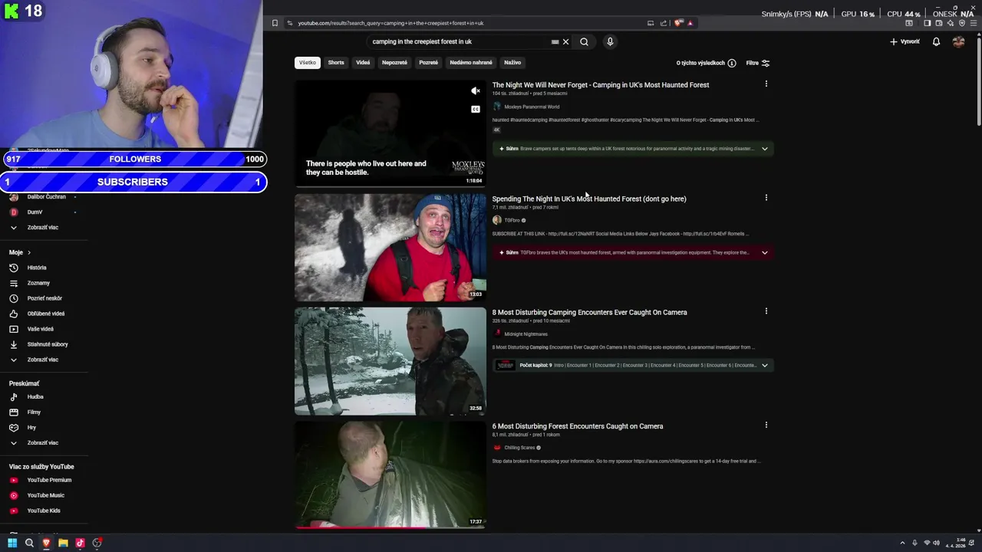Click the page's vertical scrollbar thumb
The width and height of the screenshot is (982, 552).
(x=978, y=80)
